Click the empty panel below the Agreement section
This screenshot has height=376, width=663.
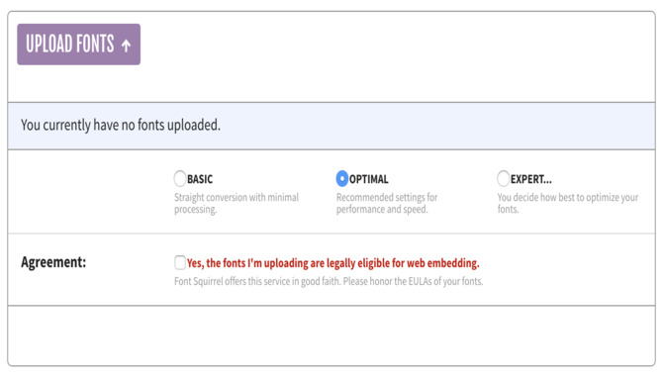click(331, 335)
